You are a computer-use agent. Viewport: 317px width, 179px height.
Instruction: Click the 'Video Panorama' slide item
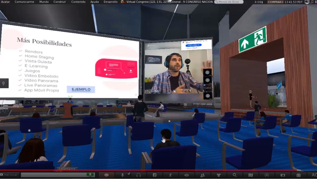[41, 81]
